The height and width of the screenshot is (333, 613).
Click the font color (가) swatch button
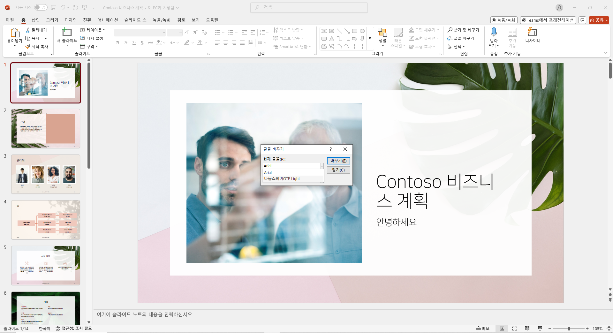pos(200,43)
